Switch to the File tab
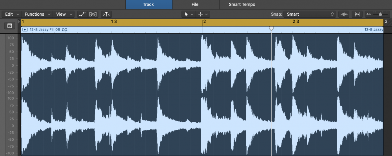 coord(195,4)
